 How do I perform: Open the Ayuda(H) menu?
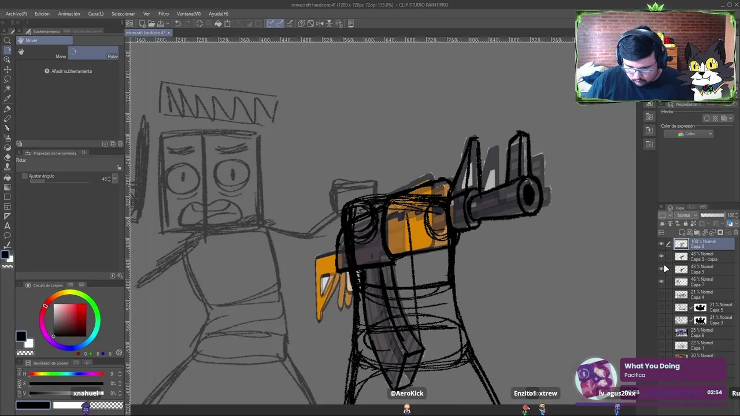pyautogui.click(x=219, y=13)
